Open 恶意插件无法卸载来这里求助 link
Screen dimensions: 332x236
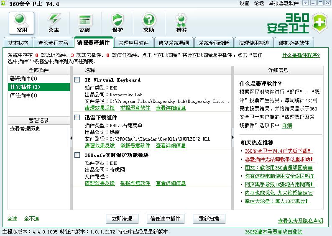[x=279, y=159]
